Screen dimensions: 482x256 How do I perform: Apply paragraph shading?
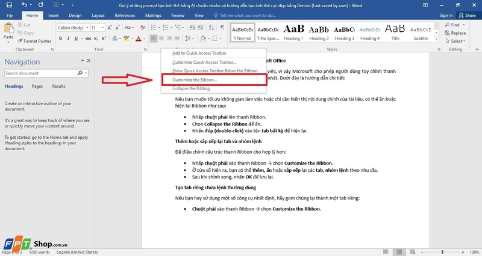click(202, 38)
